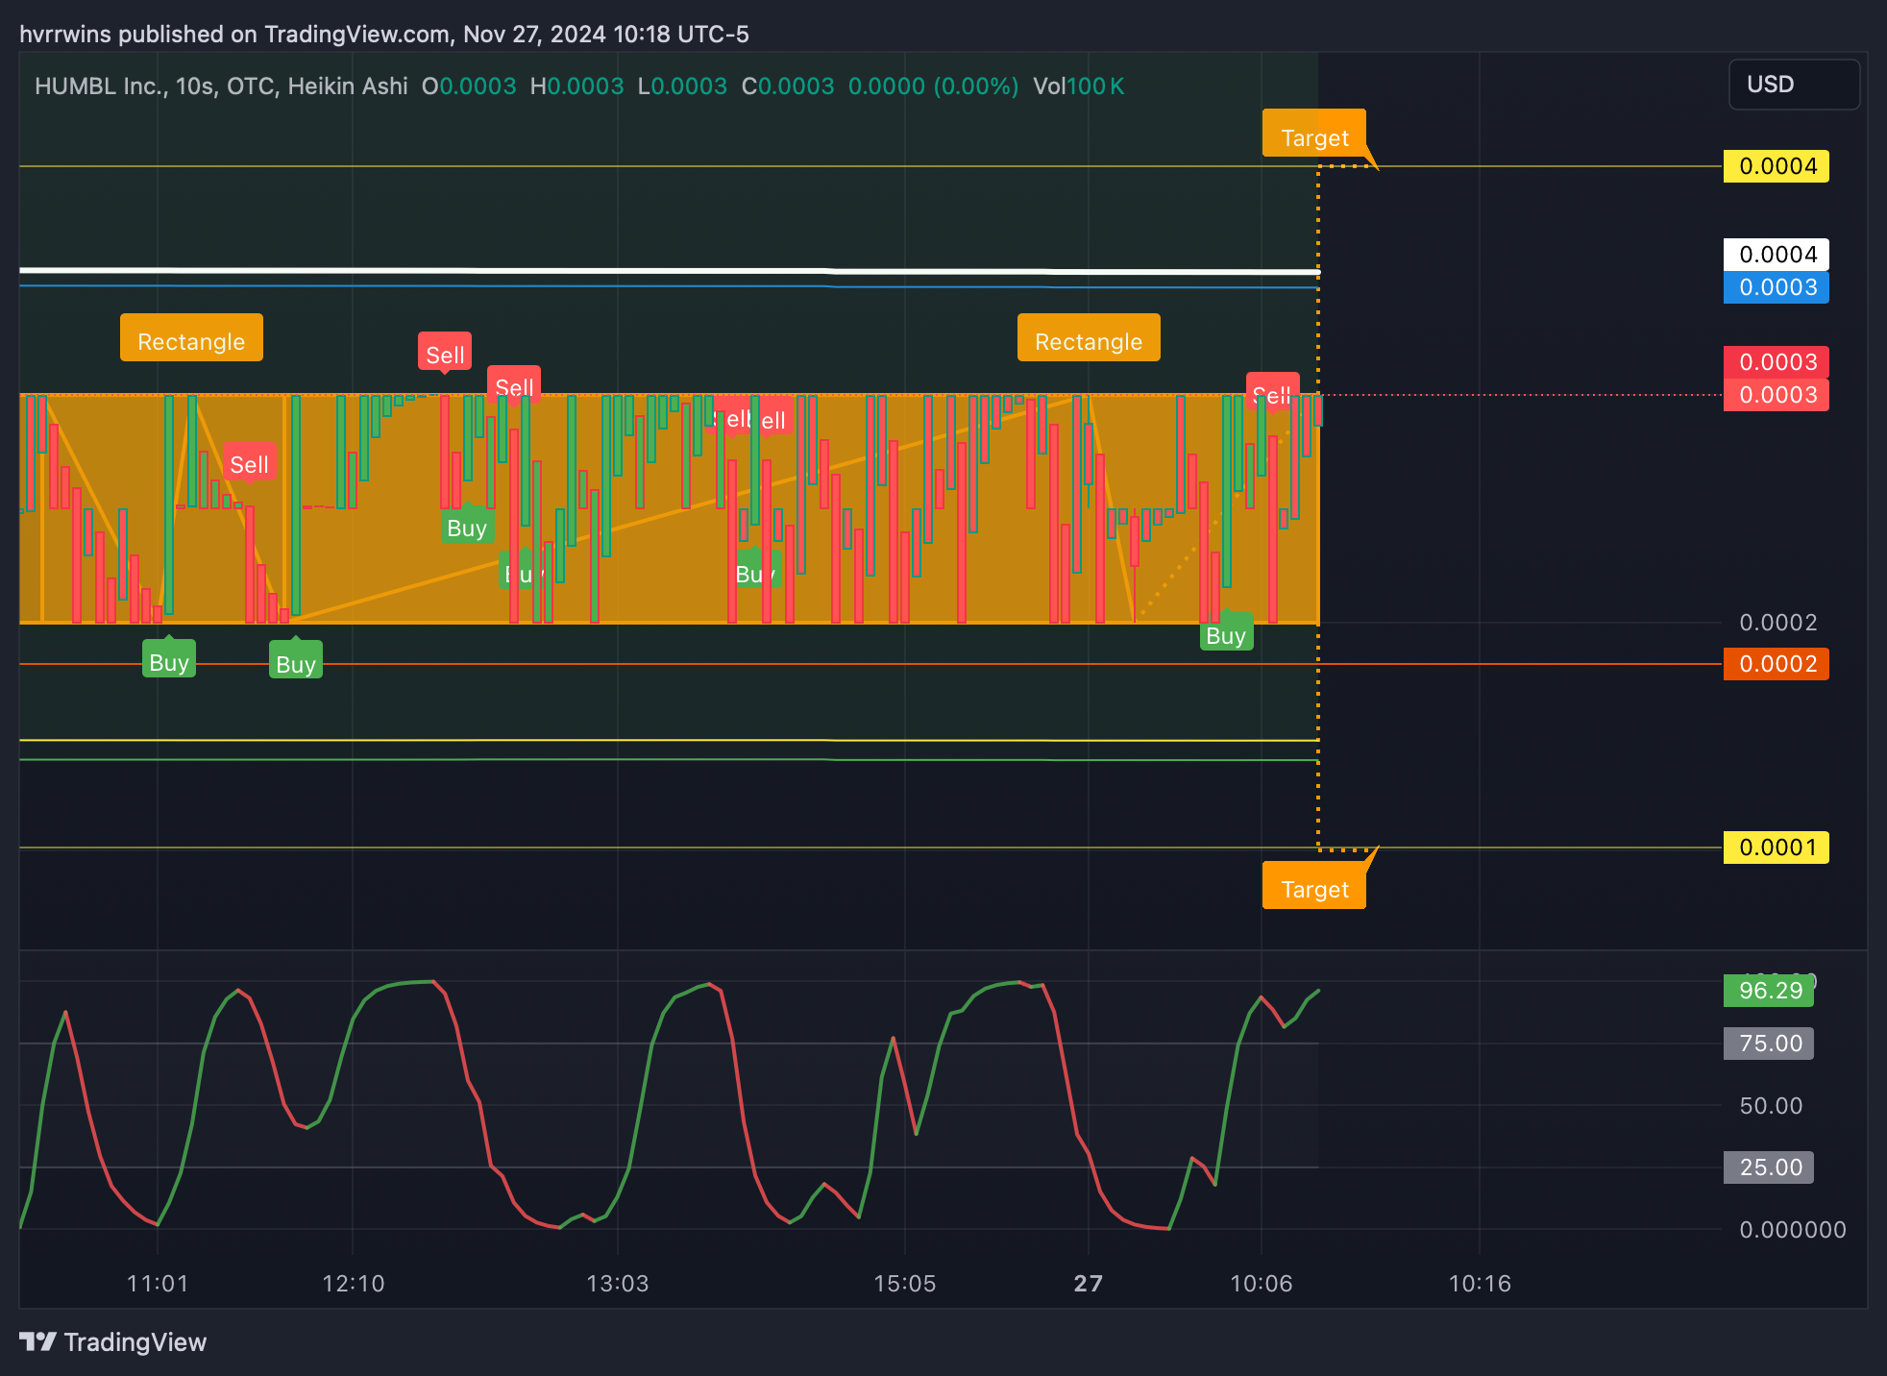This screenshot has height=1376, width=1887.
Task: Click the TradingView logo icon
Action: tap(37, 1341)
